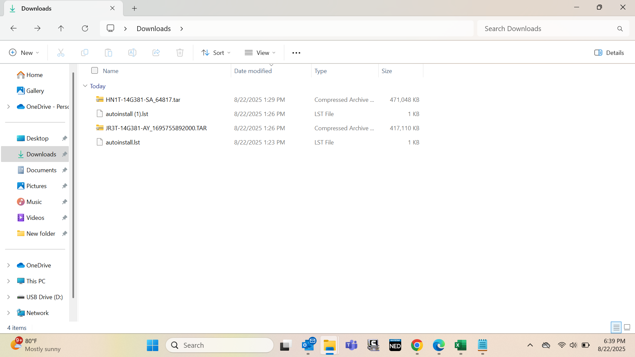
Task: Click the Paste clipboard icon
Action: pyautogui.click(x=108, y=53)
